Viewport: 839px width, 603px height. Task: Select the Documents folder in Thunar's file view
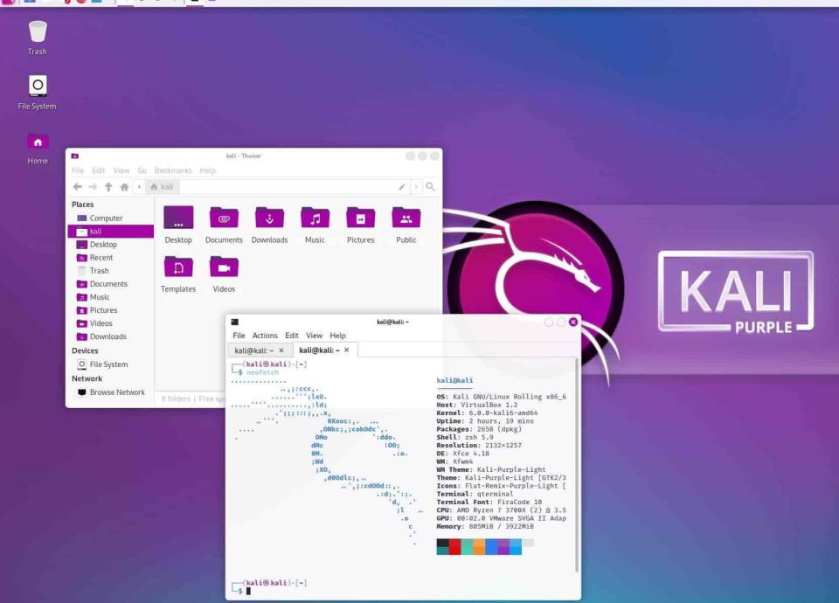(x=224, y=225)
